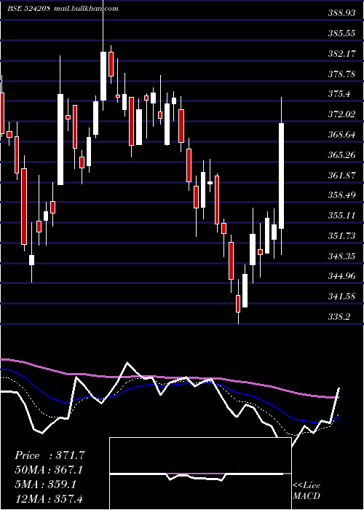Click the latest tall white candlestick

(x=282, y=176)
